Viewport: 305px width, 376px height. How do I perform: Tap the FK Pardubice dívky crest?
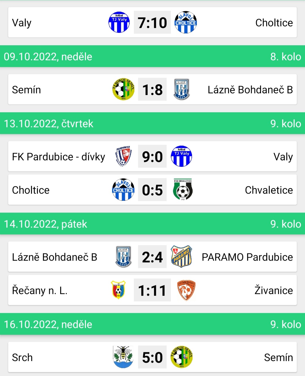[123, 156]
